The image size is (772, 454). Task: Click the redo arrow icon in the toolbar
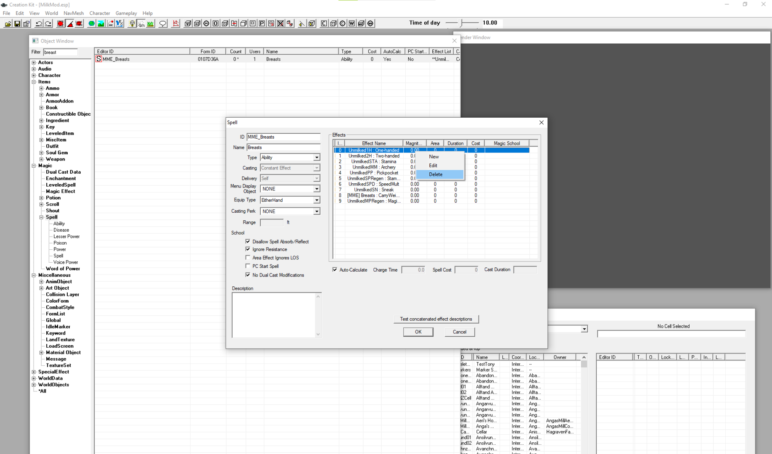coord(48,24)
